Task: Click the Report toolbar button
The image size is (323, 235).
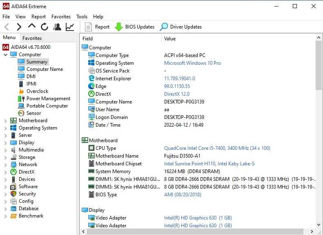Action: 97,27
